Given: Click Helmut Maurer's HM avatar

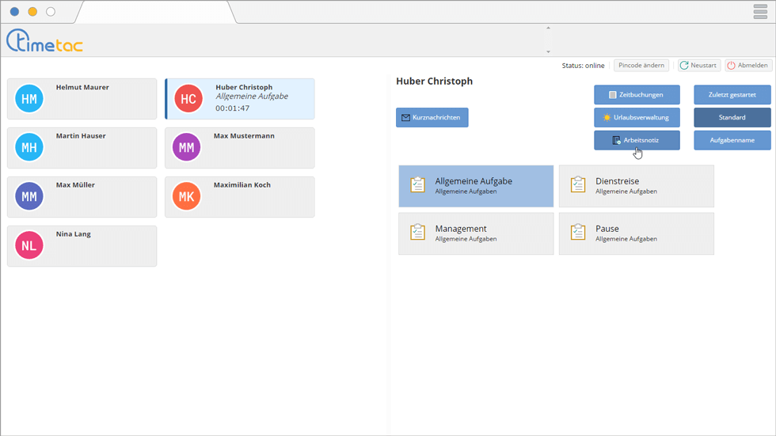Looking at the screenshot, I should click(x=29, y=99).
